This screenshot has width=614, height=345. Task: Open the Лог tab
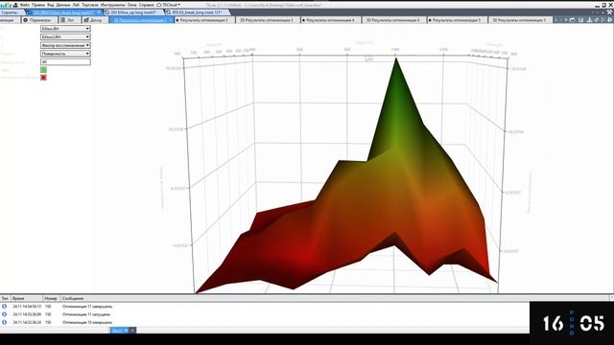[70, 20]
